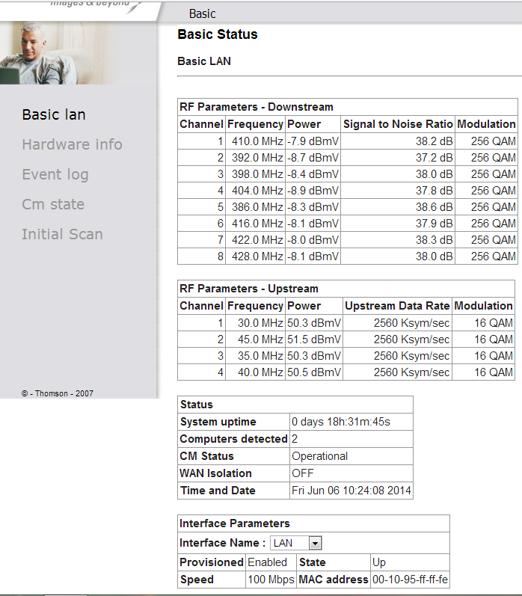Select the RF Parameters - Downstream title

257,107
